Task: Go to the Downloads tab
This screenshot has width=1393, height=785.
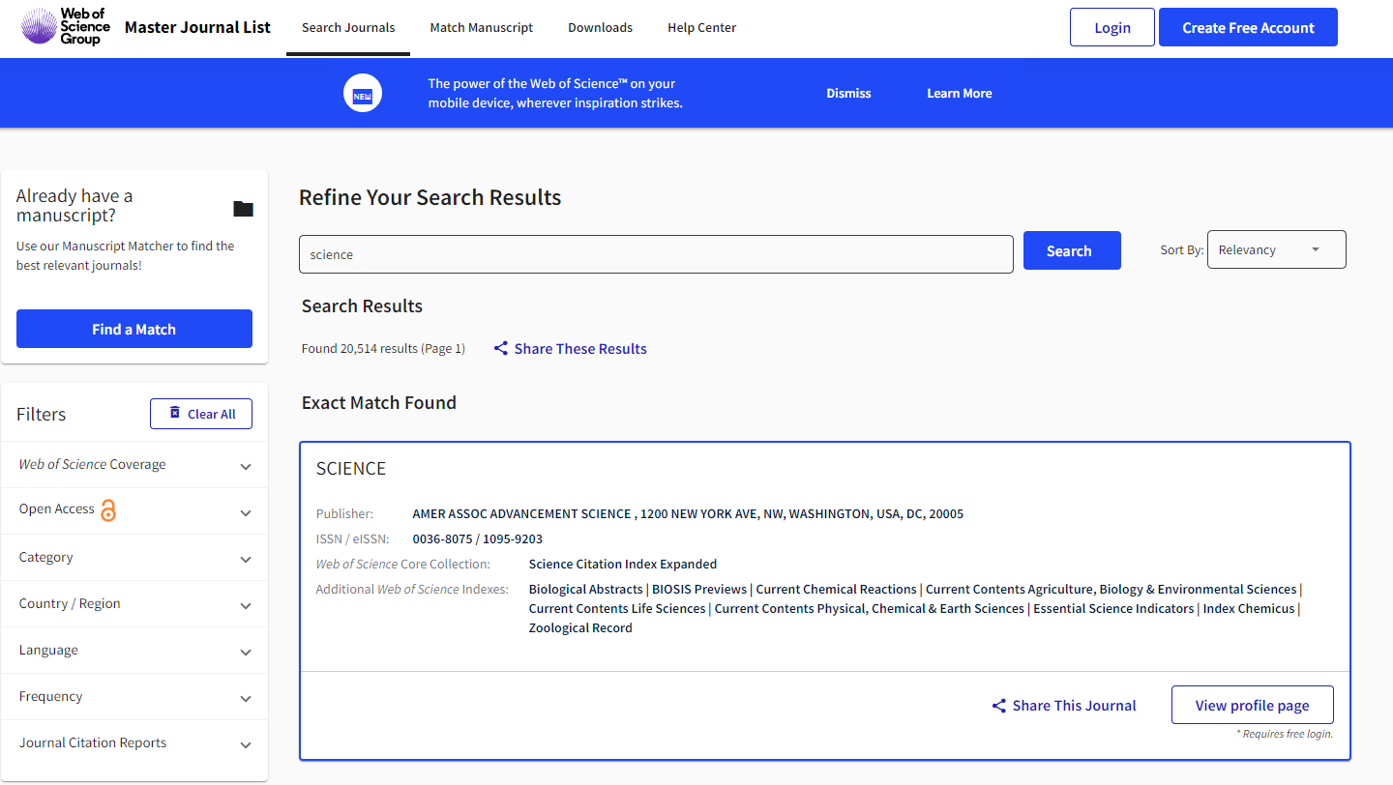Action: tap(601, 28)
